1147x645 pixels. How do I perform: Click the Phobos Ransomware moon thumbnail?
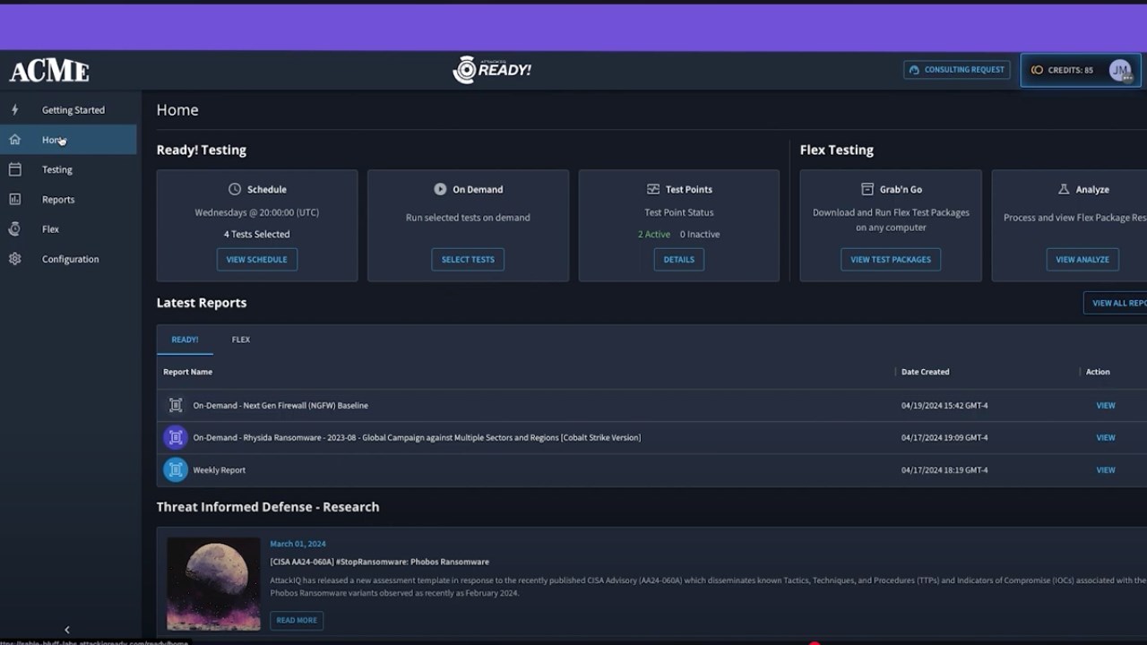point(213,584)
